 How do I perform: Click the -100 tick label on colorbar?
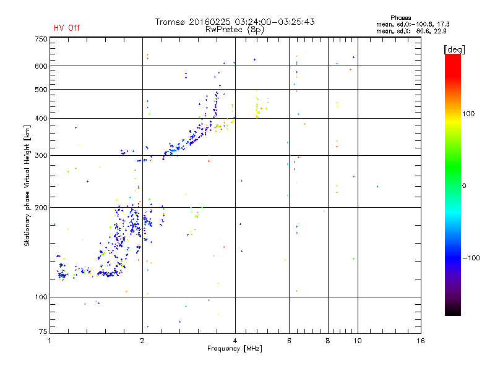click(x=471, y=258)
